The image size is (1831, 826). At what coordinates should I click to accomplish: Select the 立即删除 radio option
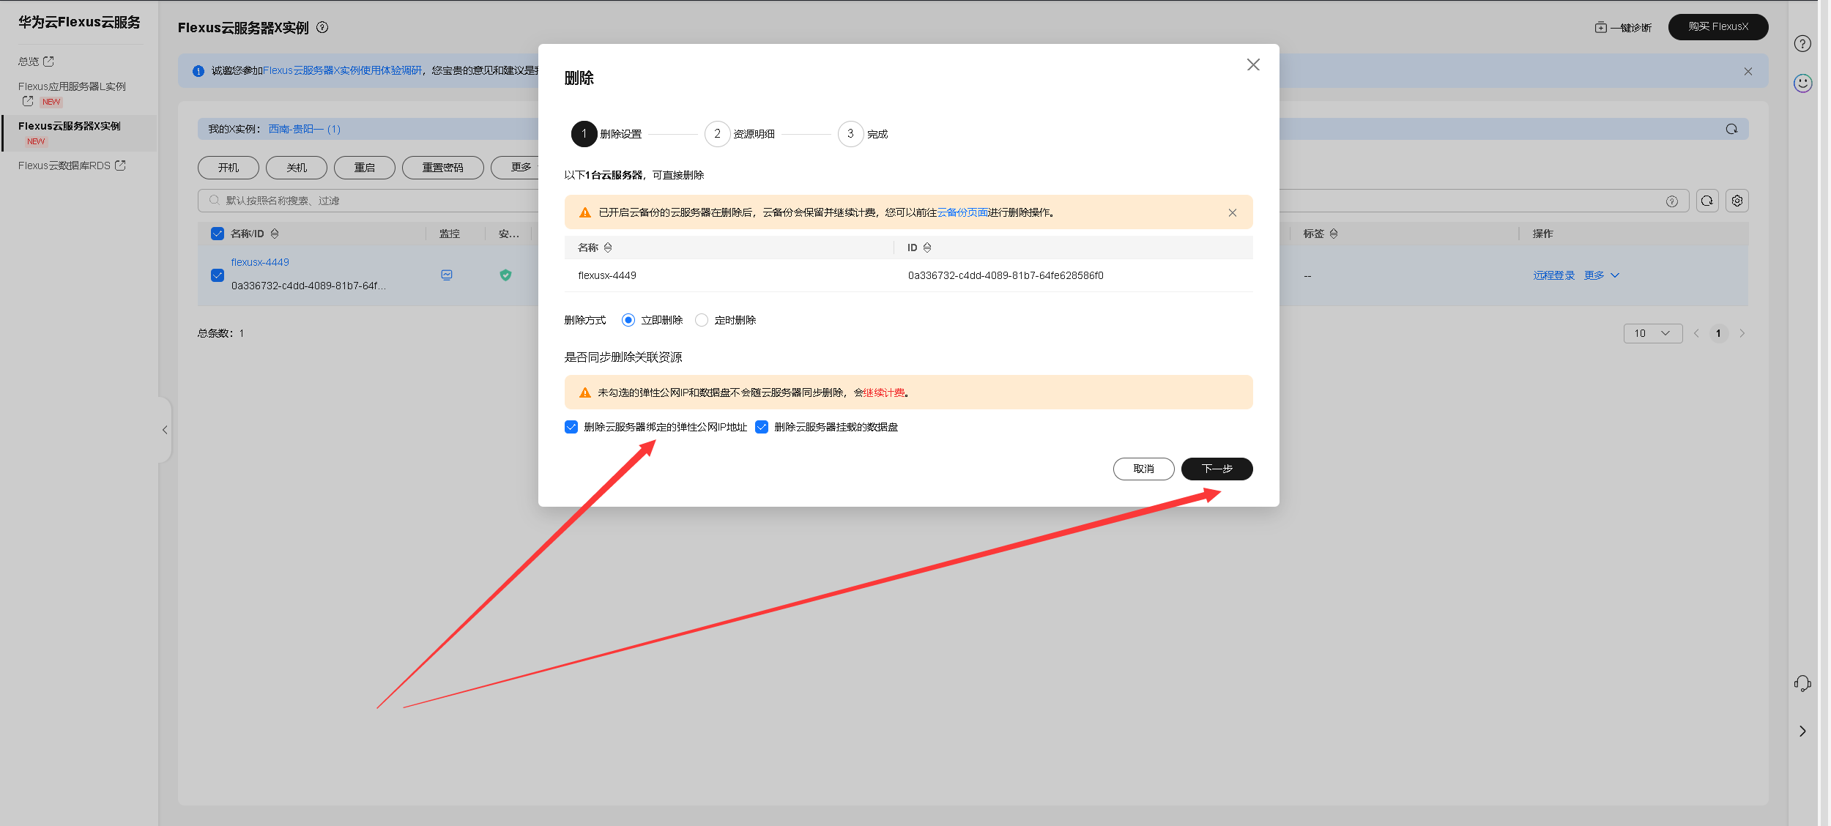coord(628,320)
